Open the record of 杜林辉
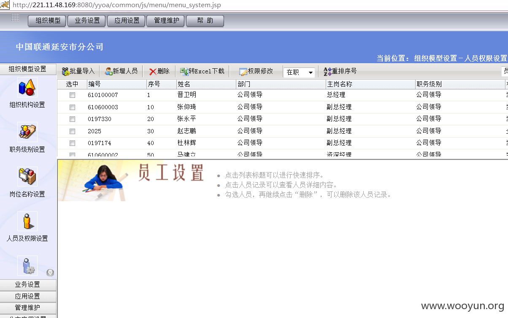Viewport: 508px width, 318px height. coord(187,143)
